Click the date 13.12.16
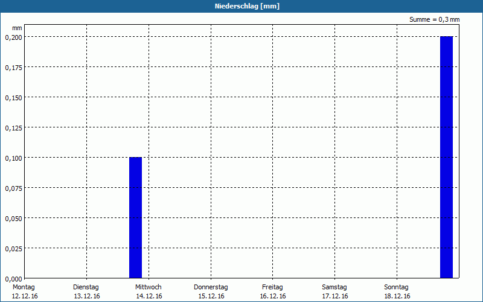 point(87,296)
